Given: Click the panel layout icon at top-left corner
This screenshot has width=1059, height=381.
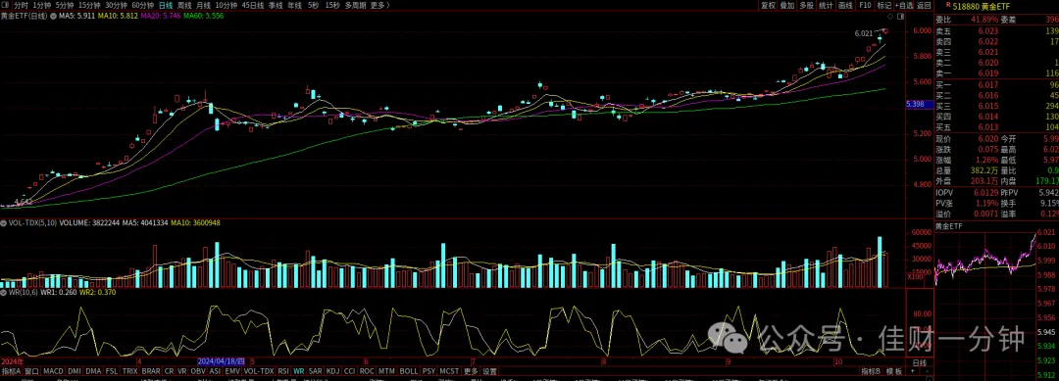Looking at the screenshot, I should [6, 5].
